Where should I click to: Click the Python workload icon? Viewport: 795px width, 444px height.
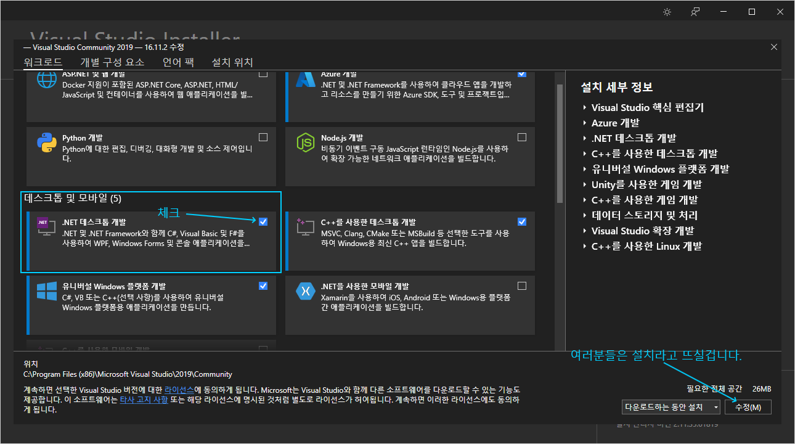(x=47, y=142)
